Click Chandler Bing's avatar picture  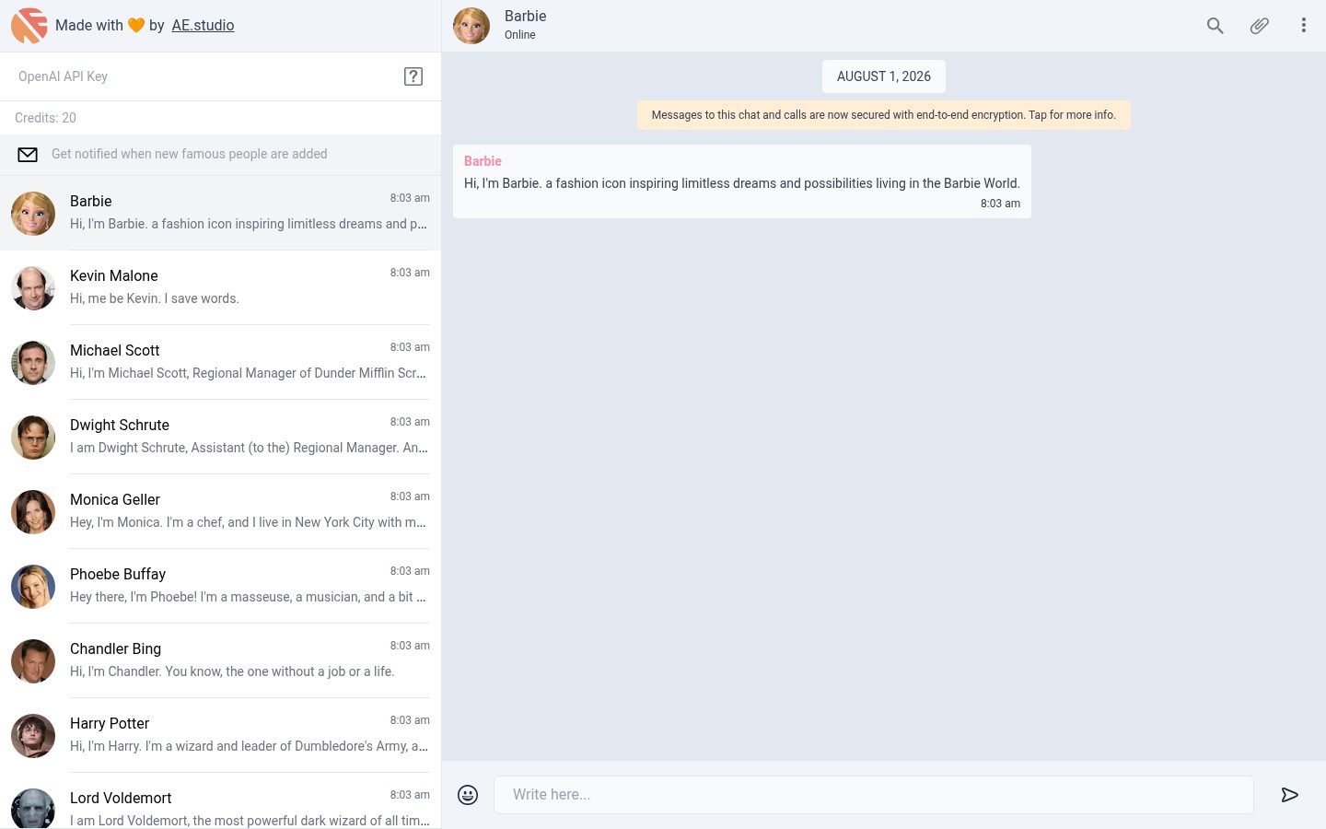[33, 661]
